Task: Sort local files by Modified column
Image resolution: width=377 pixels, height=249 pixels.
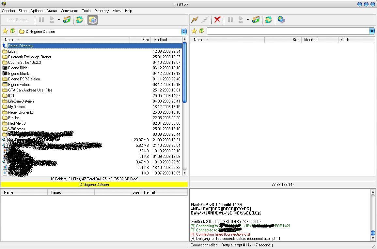Action: pyautogui.click(x=166, y=39)
